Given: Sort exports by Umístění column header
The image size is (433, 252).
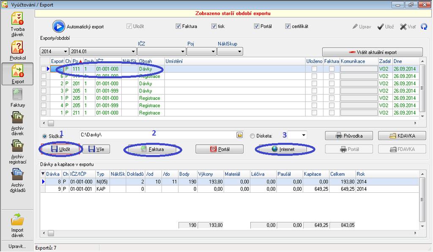Looking at the screenshot, I should [x=235, y=61].
